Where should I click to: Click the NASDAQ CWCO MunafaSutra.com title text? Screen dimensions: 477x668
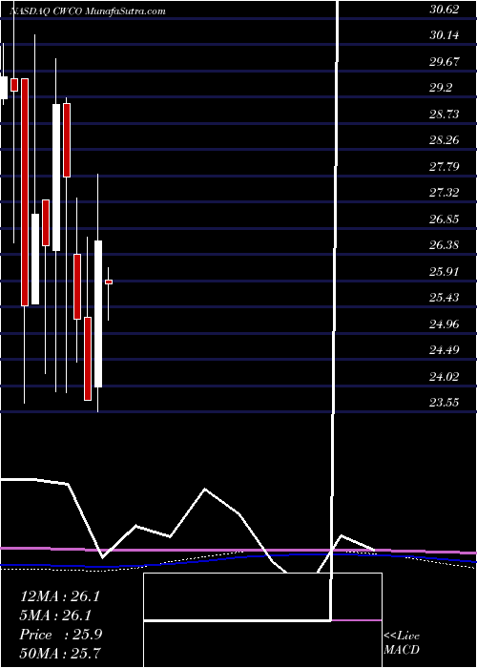point(88,11)
